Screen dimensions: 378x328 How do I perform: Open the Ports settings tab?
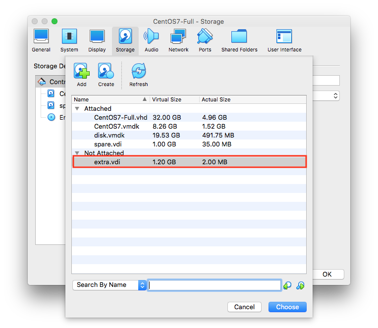(x=205, y=41)
